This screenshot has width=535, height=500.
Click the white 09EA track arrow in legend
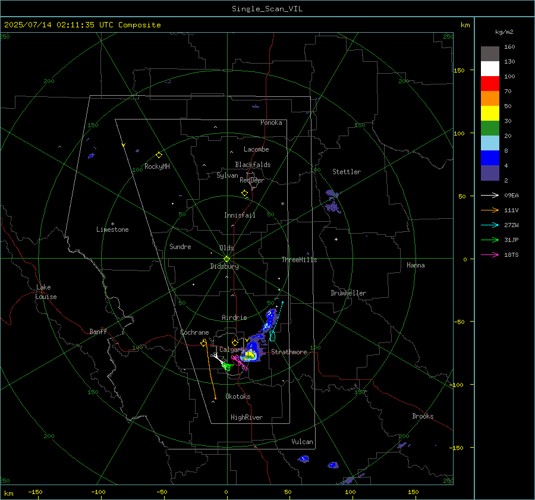(x=490, y=195)
